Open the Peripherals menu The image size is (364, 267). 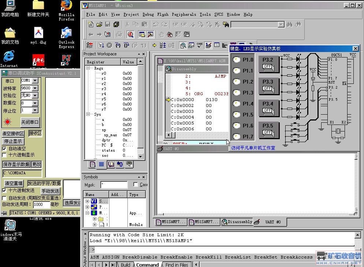184,15
